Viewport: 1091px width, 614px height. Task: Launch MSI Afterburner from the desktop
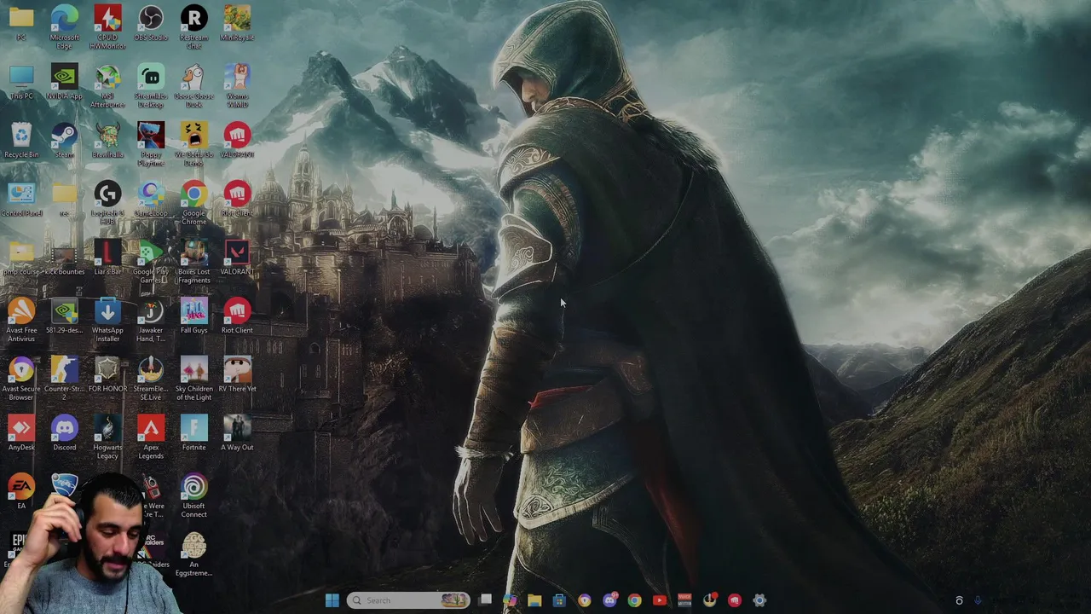click(x=107, y=84)
